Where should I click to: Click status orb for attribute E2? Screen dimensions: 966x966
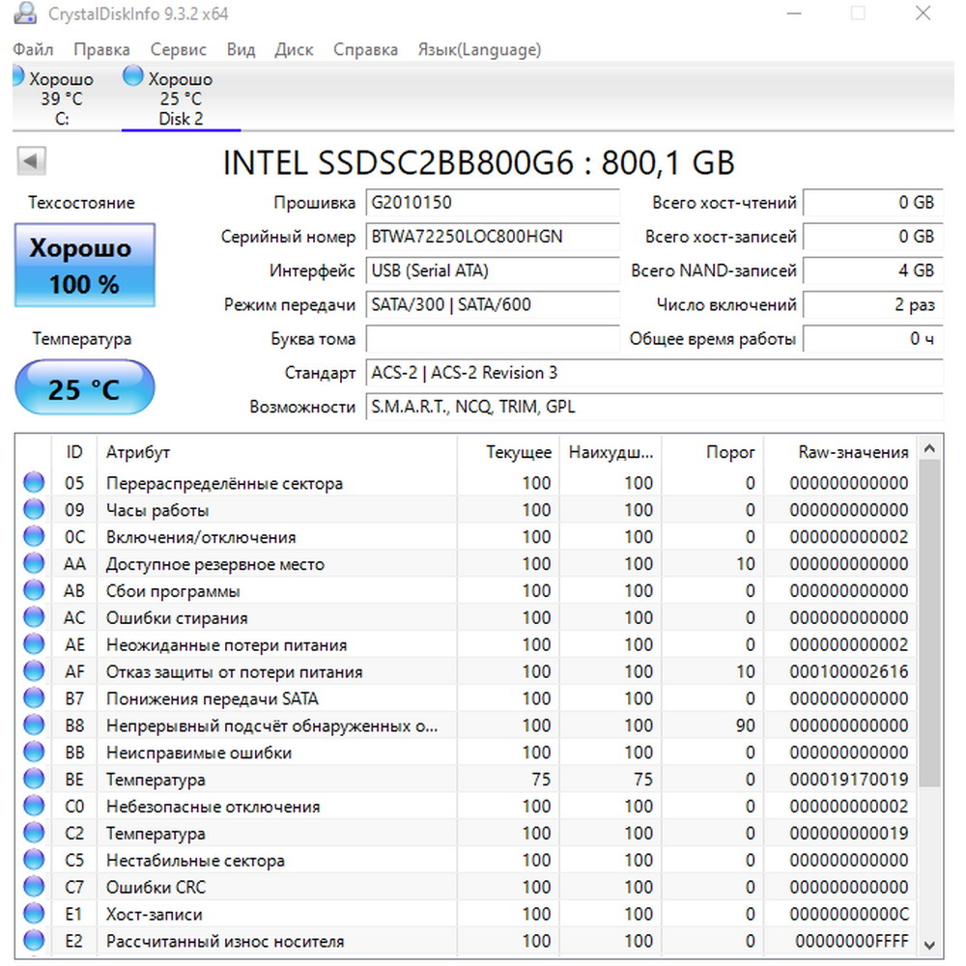pos(34,941)
